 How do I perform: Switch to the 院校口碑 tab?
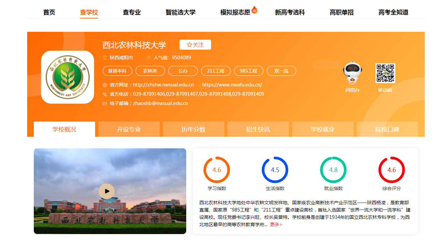(387, 129)
